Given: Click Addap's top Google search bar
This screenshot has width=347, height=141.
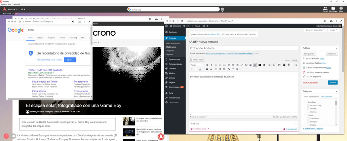Looking at the screenshot, I should pos(173,9).
